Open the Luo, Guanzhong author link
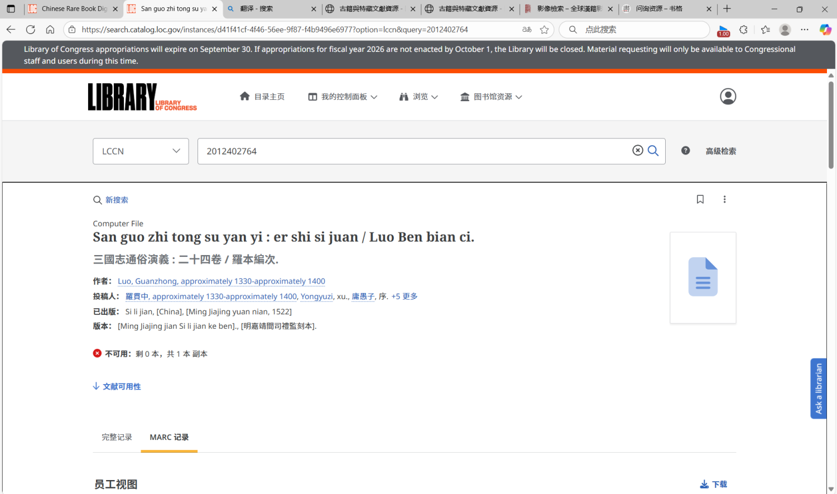 point(221,281)
